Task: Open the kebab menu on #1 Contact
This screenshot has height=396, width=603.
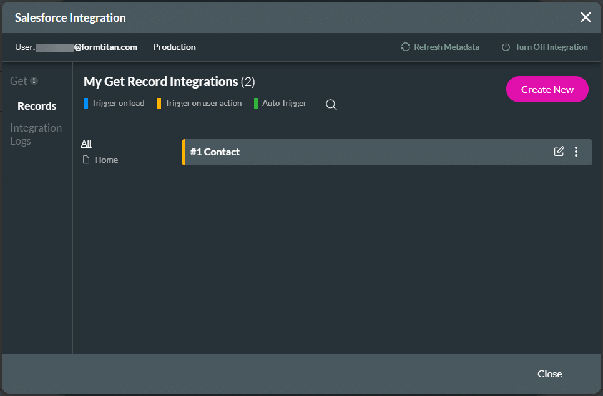Action: (576, 152)
